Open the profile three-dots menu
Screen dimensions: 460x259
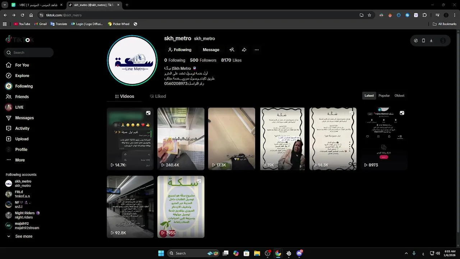pos(257,50)
